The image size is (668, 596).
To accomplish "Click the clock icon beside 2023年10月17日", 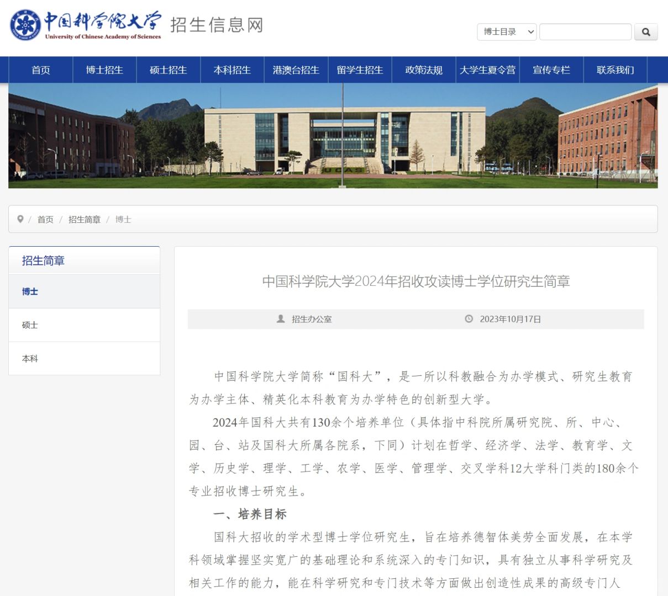I will [469, 319].
